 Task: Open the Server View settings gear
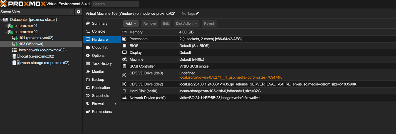(x=78, y=12)
